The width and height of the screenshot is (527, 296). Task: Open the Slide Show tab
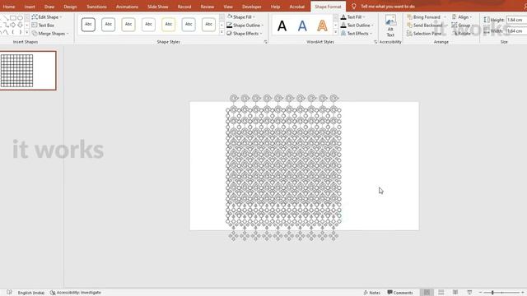coord(158,7)
